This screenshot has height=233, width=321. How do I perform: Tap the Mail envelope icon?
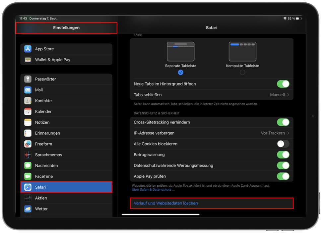(x=28, y=90)
